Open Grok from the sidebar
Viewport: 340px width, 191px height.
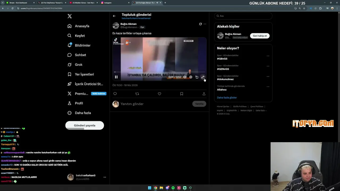pos(75,64)
